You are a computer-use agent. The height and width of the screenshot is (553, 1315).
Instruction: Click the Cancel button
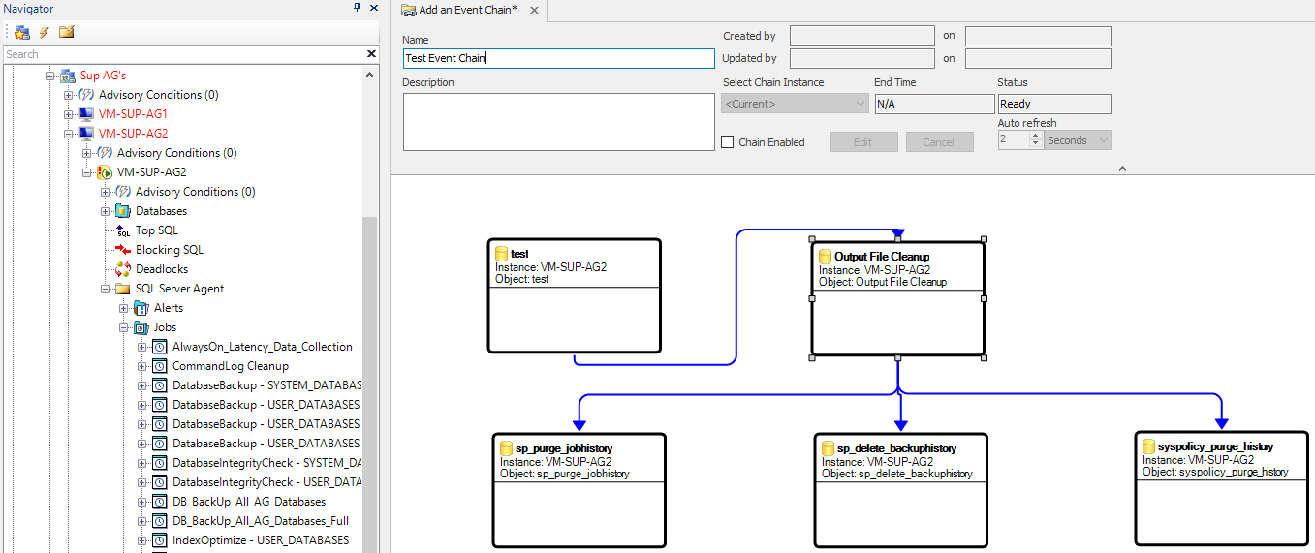click(x=939, y=142)
